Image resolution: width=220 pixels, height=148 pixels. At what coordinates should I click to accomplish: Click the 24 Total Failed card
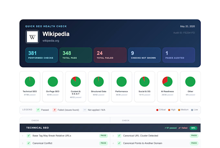(110, 55)
